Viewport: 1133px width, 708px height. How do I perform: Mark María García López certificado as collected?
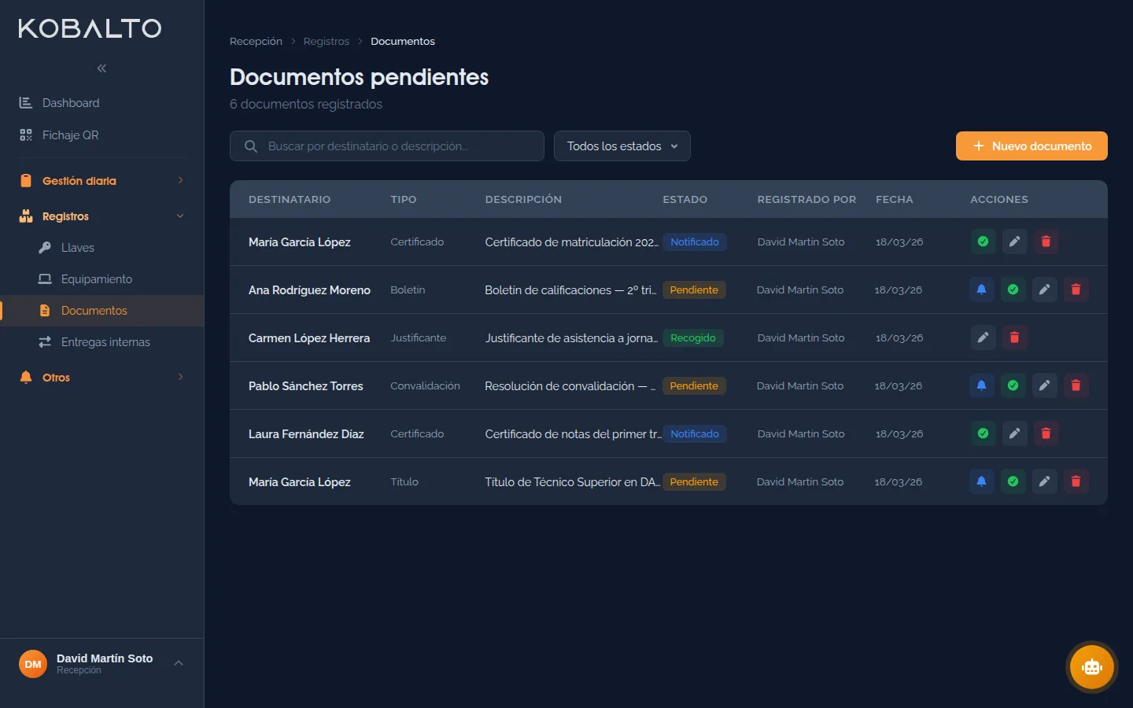[983, 242]
